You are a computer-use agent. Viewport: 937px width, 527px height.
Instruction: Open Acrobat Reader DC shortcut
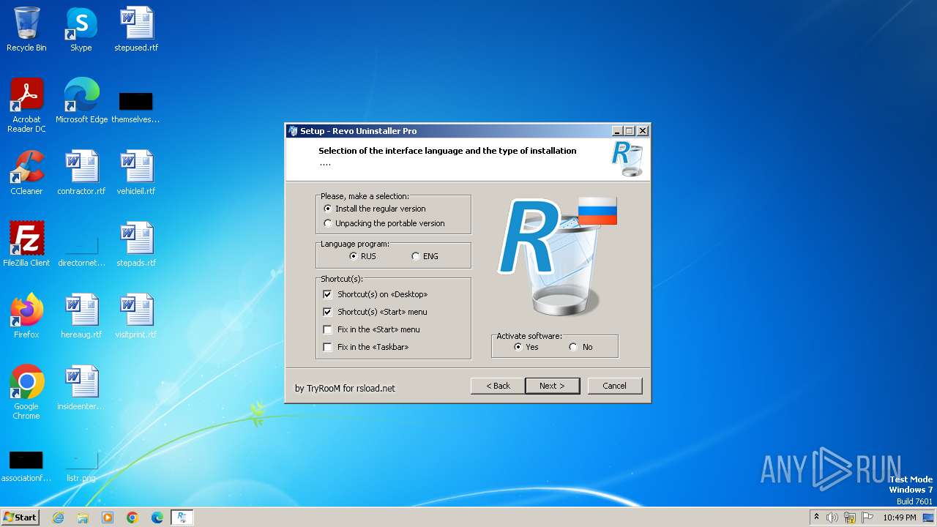pos(26,105)
